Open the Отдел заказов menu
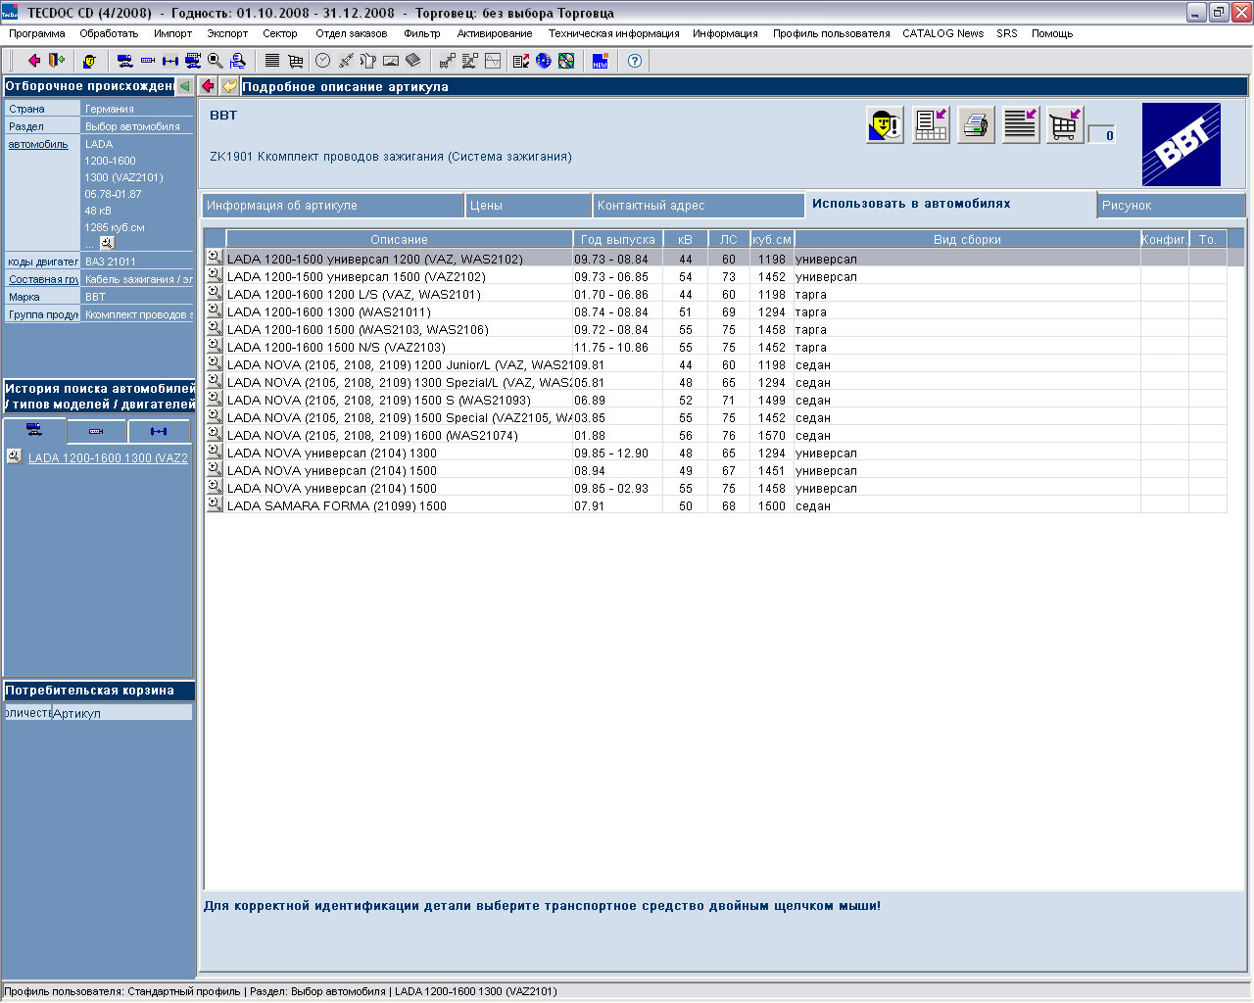Screen dimensions: 1254x1003 [352, 33]
